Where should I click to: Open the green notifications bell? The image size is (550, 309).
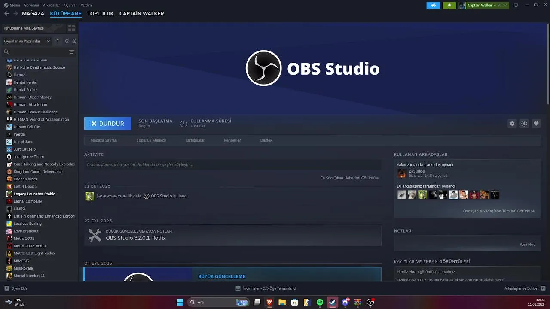[449, 5]
